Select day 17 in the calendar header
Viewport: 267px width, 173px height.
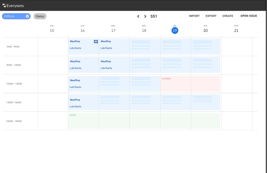[x=113, y=30]
